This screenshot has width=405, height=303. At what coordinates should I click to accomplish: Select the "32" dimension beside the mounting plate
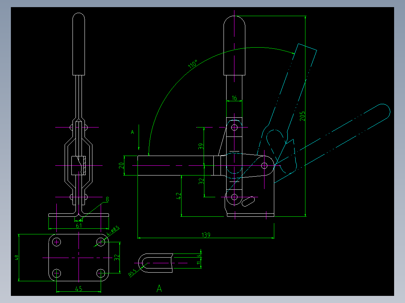pos(117,257)
